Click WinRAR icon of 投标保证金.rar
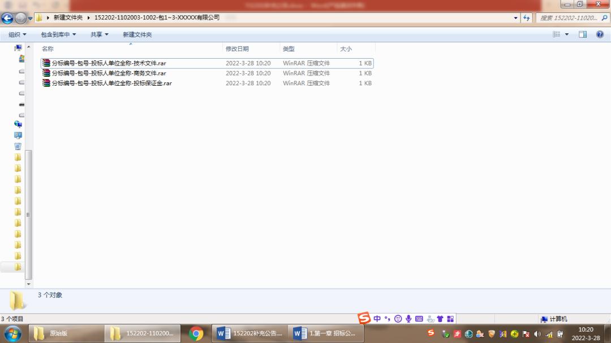 tap(46, 83)
